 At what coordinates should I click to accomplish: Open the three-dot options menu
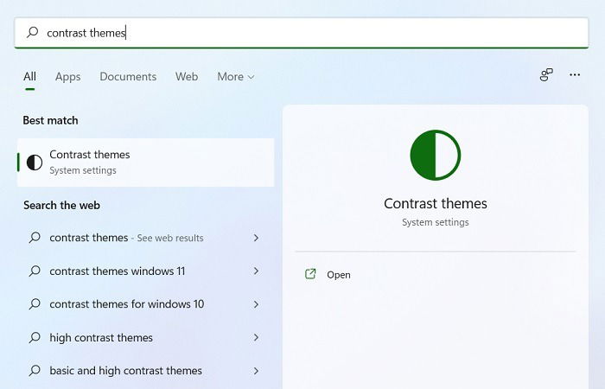(x=575, y=75)
